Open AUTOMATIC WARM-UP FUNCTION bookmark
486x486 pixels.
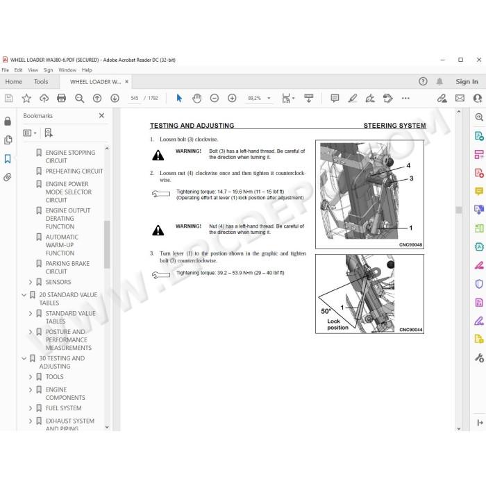pos(62,245)
